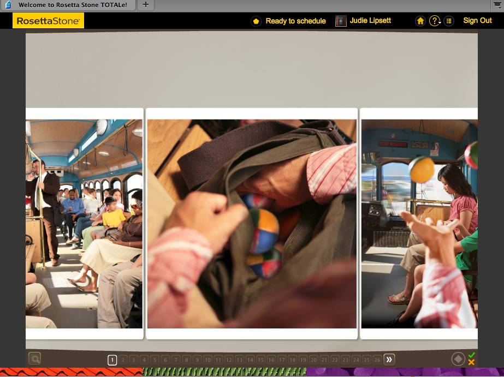Click the orange X score icon
The height and width of the screenshot is (377, 504).
click(471, 363)
